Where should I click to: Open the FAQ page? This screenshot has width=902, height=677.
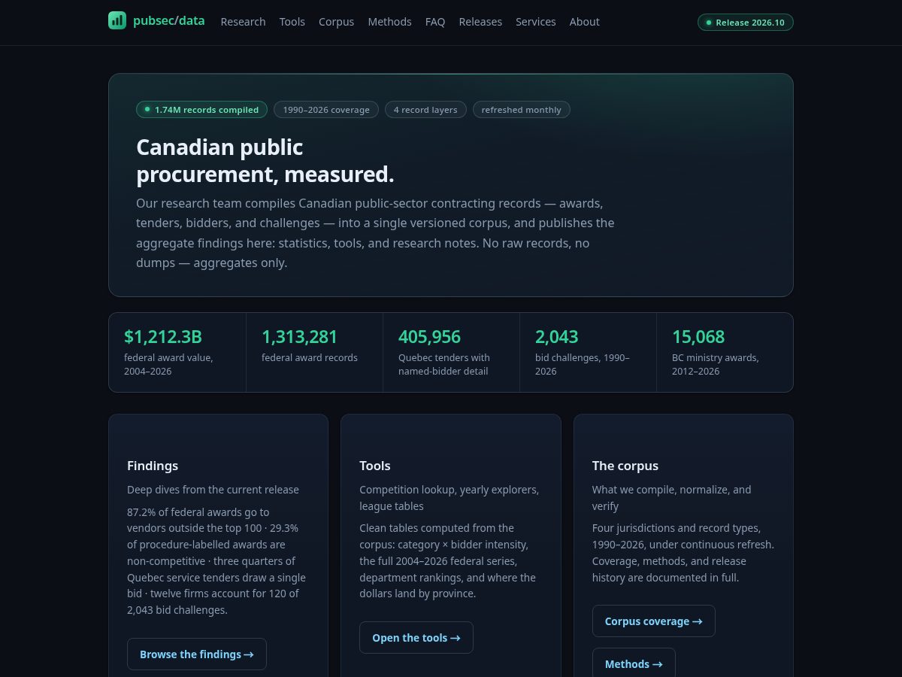pyautogui.click(x=435, y=22)
